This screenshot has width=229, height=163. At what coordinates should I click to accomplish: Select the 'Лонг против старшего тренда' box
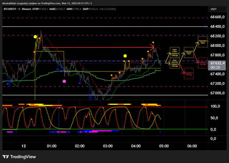tap(175, 64)
